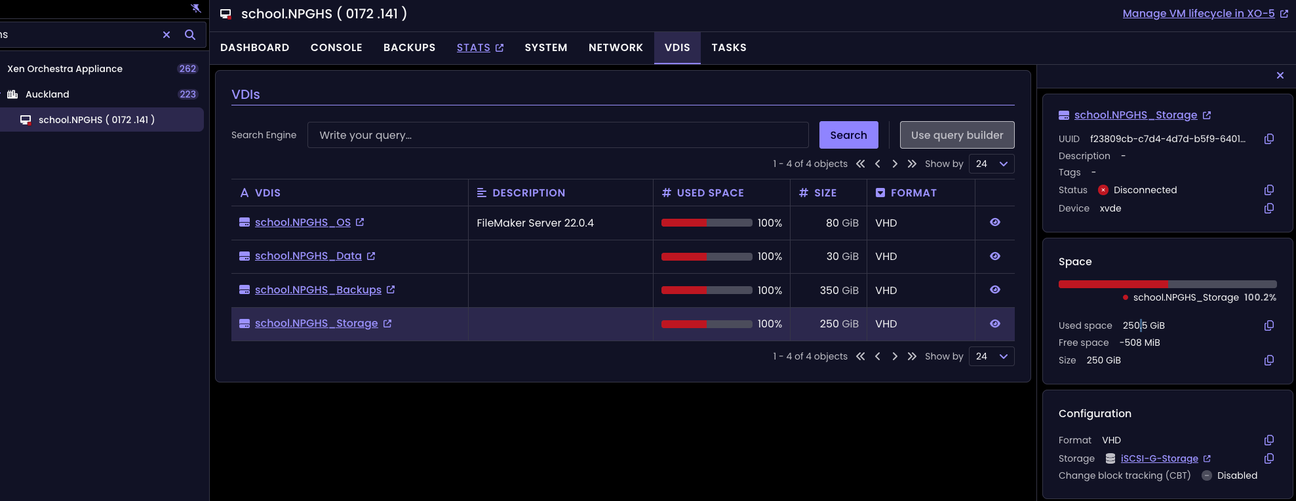Image resolution: width=1296 pixels, height=501 pixels.
Task: Copy the xvde device value
Action: point(1268,208)
